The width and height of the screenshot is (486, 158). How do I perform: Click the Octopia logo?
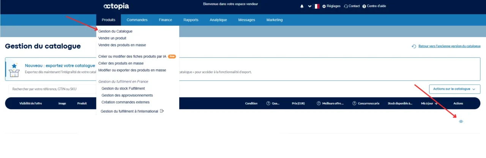[116, 6]
